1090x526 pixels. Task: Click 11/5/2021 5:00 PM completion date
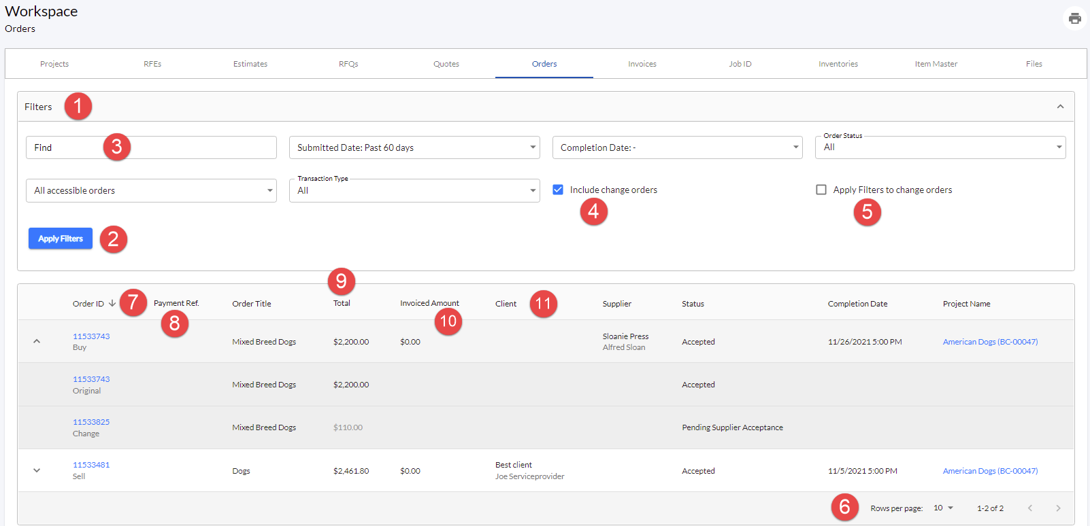tap(863, 471)
